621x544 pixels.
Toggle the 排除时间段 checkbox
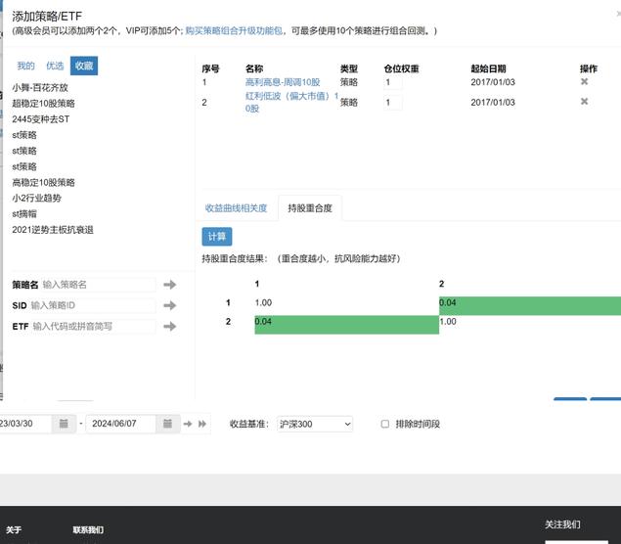coord(385,424)
